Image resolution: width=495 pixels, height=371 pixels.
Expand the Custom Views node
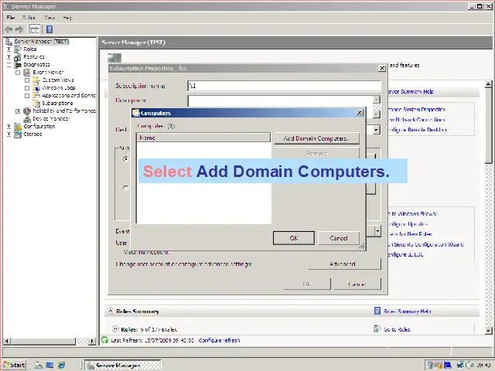(27, 80)
